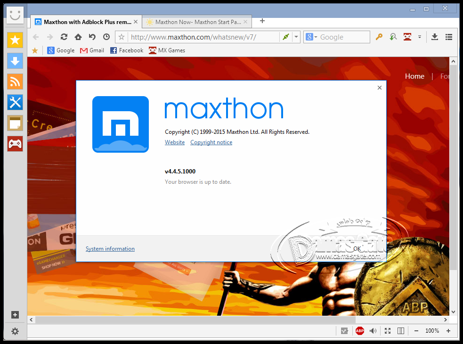463x344 pixels.
Task: Open the download manager toolbar icon
Action: click(435, 37)
